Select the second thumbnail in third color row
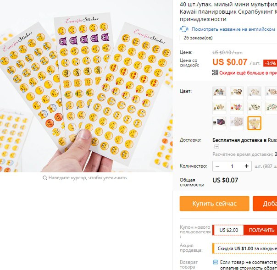Image resolution: width=277 pixels, height=270 pixels. (x=237, y=123)
